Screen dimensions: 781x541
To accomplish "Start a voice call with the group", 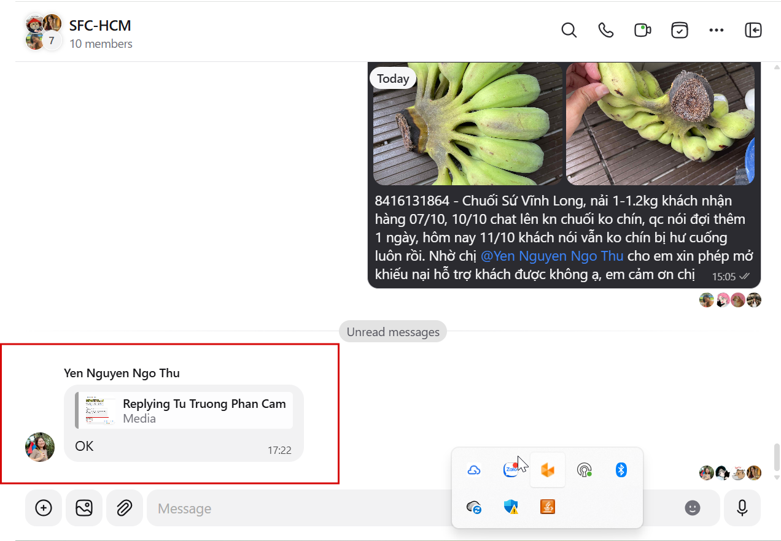I will pos(606,30).
